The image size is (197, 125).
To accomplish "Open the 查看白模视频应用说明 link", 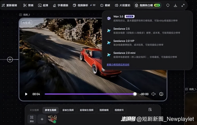I will pyautogui.click(x=118, y=64).
